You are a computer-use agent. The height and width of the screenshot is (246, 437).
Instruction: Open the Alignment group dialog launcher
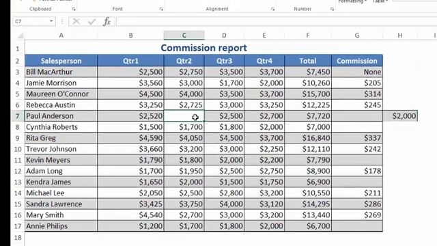coord(272,9)
